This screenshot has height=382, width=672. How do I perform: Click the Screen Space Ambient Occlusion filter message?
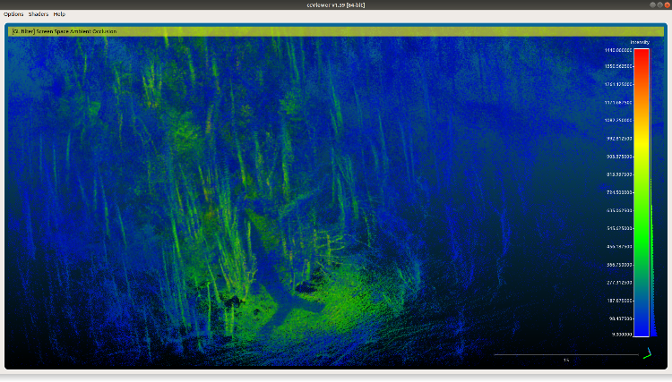[64, 31]
